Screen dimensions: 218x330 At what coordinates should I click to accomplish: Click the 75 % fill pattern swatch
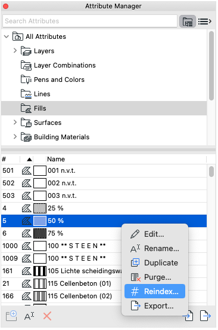click(x=40, y=233)
